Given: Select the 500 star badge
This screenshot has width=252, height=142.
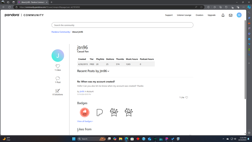Looking at the screenshot, I should pyautogui.click(x=129, y=112).
